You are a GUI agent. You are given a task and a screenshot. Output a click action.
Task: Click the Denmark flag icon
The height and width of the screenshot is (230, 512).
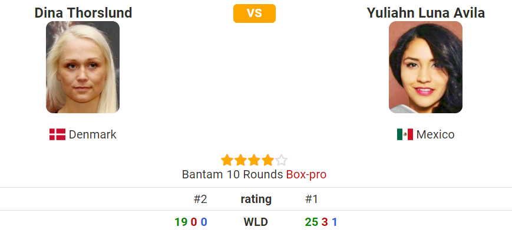[x=58, y=134]
